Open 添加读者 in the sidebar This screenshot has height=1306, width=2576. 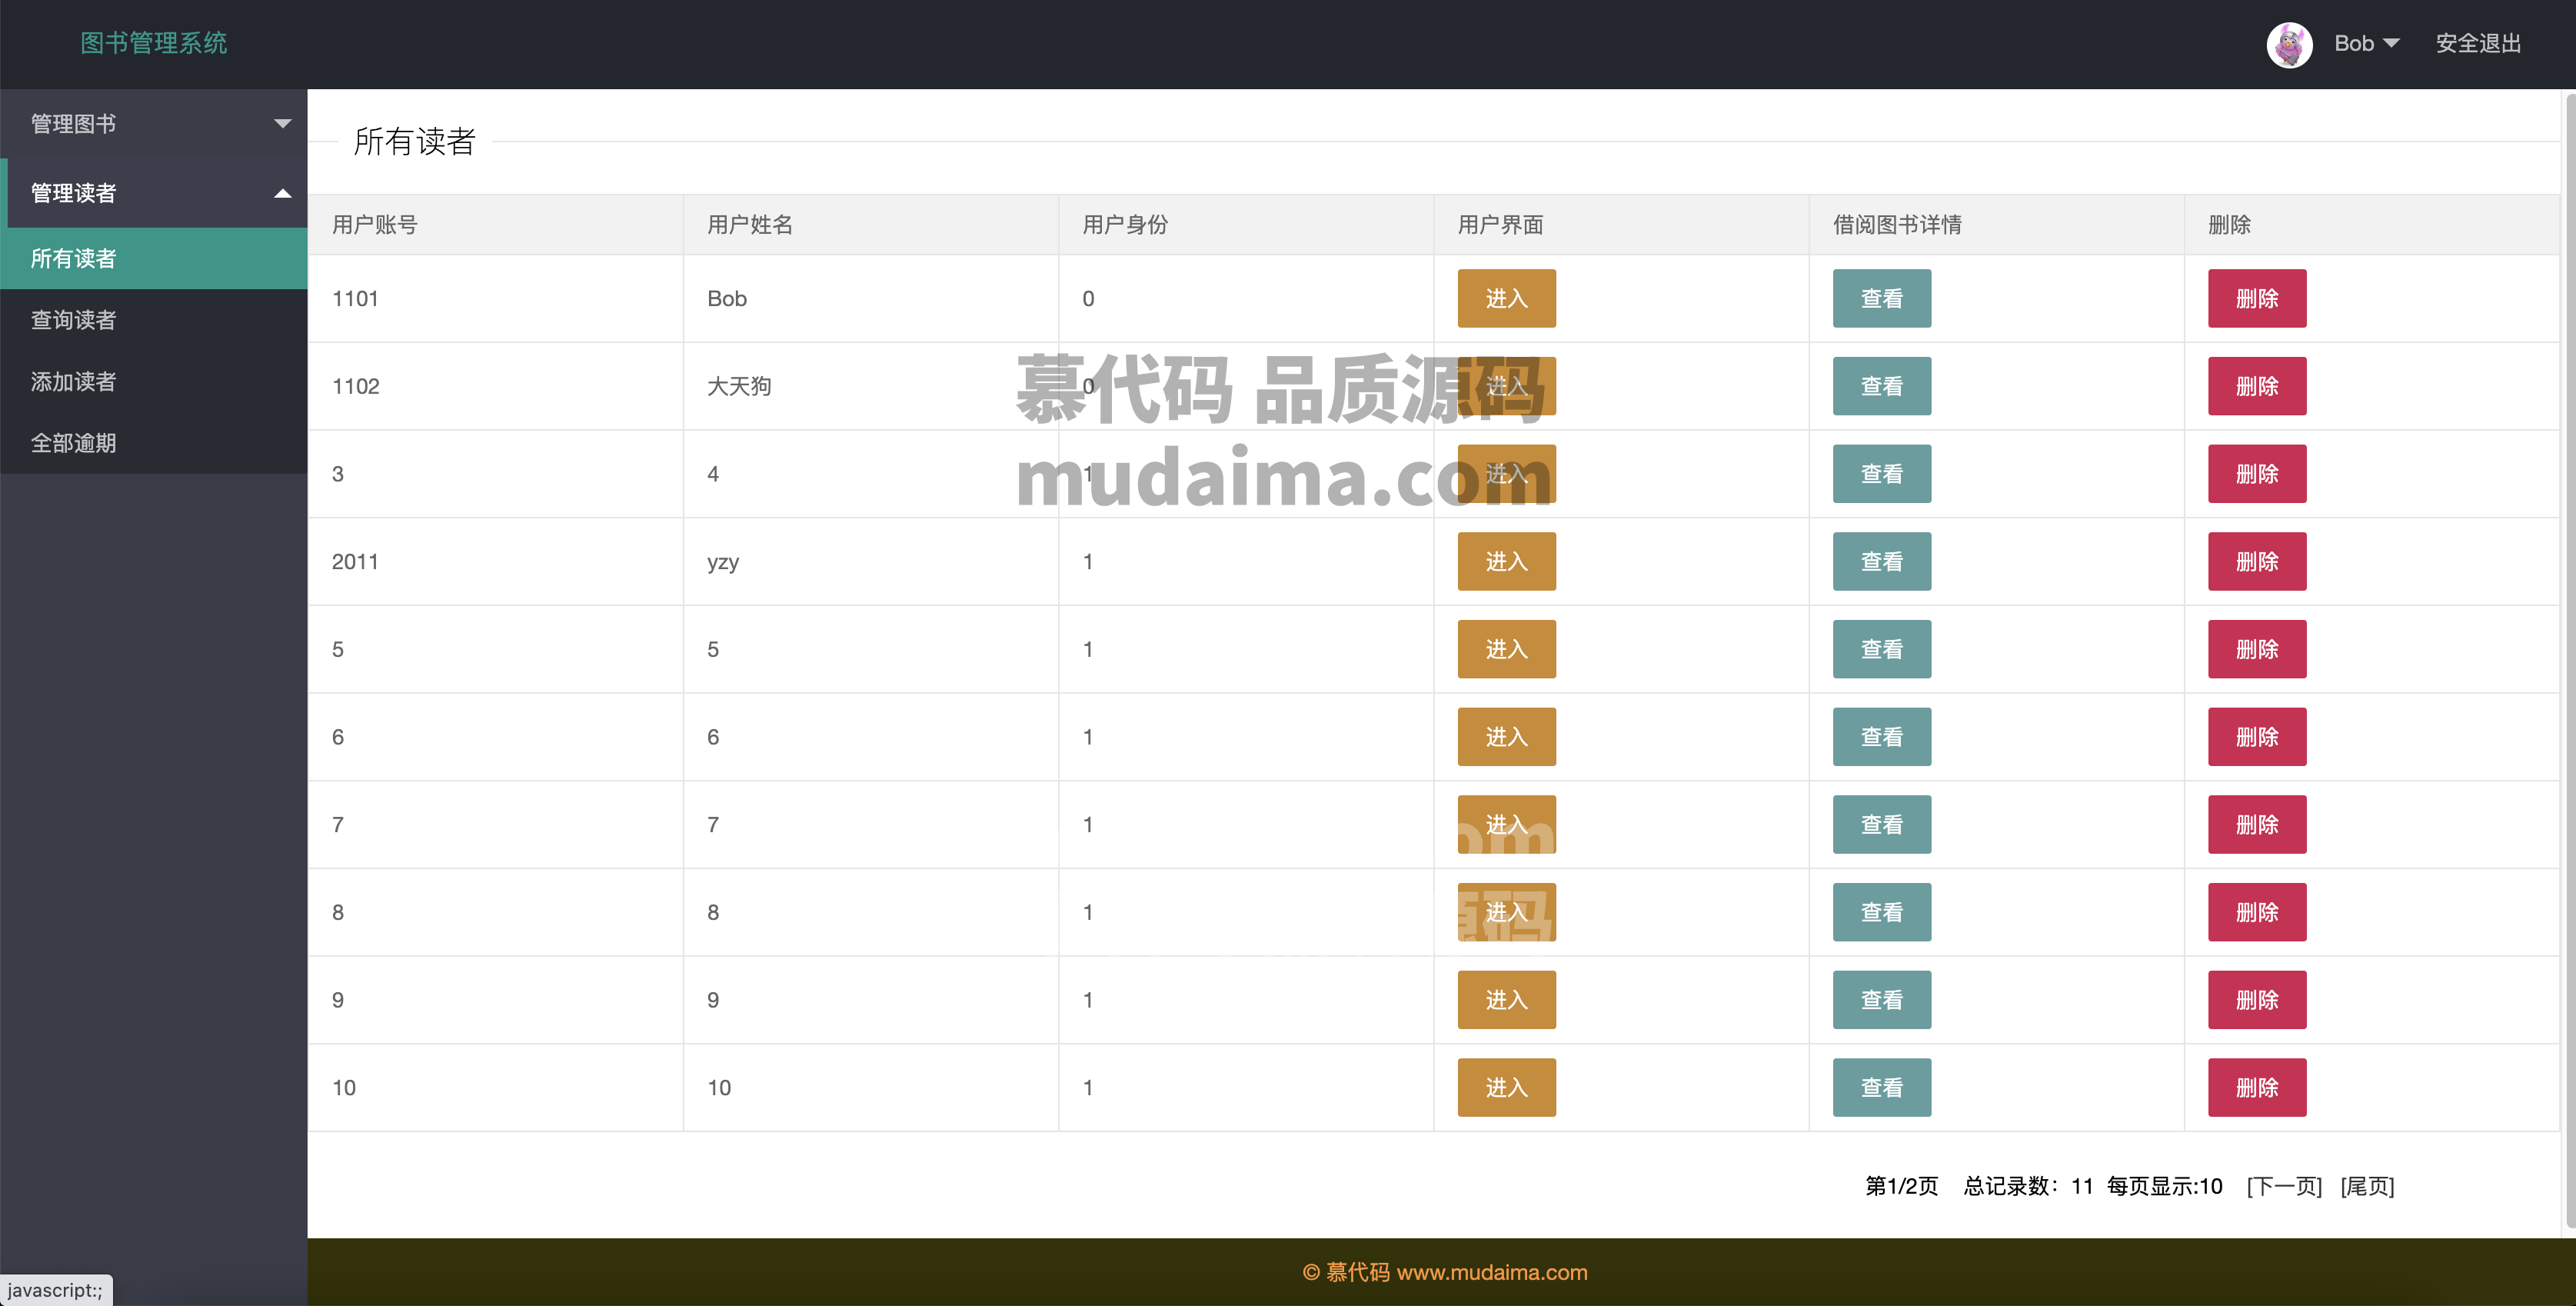pyautogui.click(x=154, y=381)
